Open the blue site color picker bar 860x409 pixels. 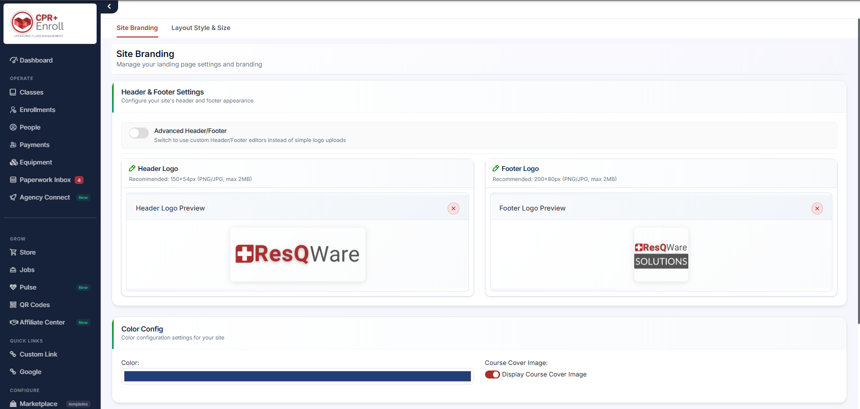[297, 376]
